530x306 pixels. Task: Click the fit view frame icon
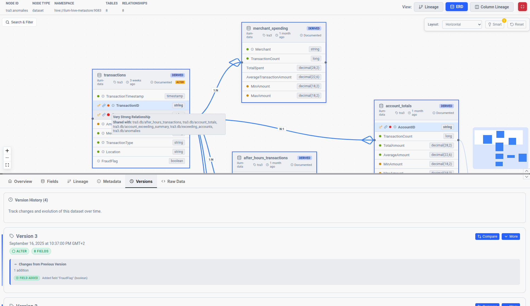coord(7,165)
